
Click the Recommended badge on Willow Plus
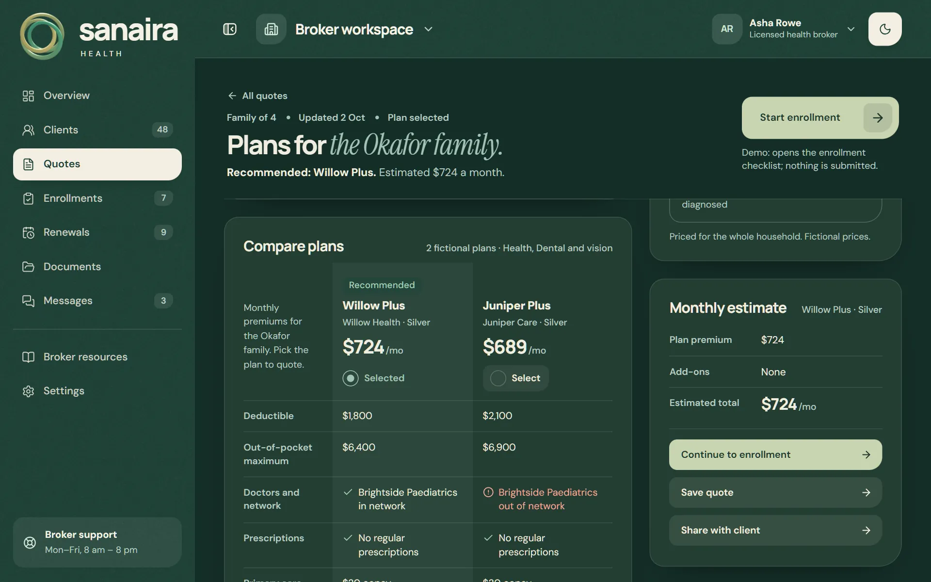[382, 285]
